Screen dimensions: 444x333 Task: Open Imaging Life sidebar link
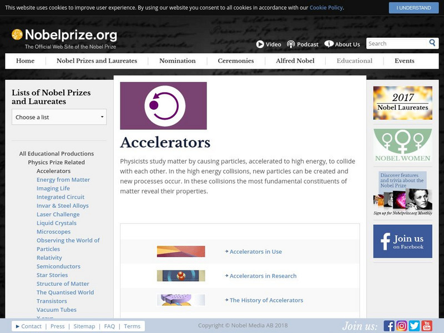click(x=53, y=188)
